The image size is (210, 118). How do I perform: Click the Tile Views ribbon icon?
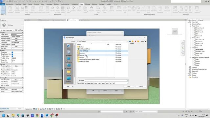tap(190, 10)
